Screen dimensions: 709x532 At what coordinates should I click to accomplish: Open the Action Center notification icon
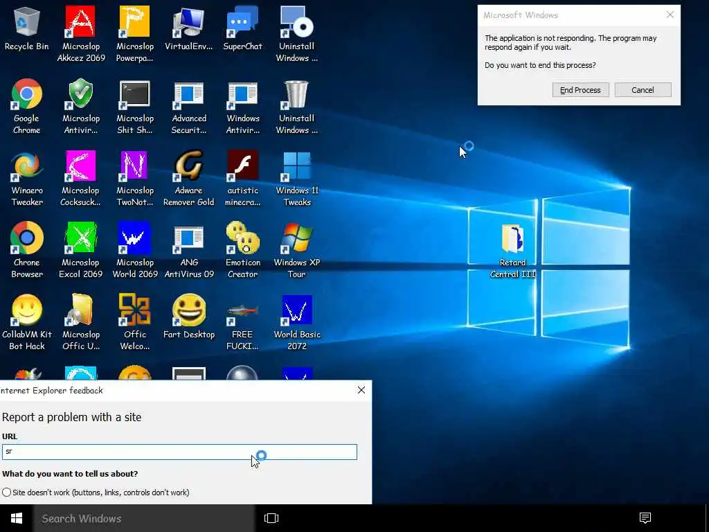pos(645,518)
